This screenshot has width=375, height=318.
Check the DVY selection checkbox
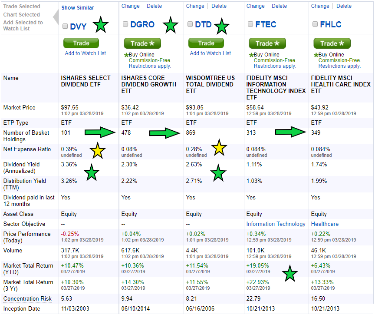click(65, 26)
